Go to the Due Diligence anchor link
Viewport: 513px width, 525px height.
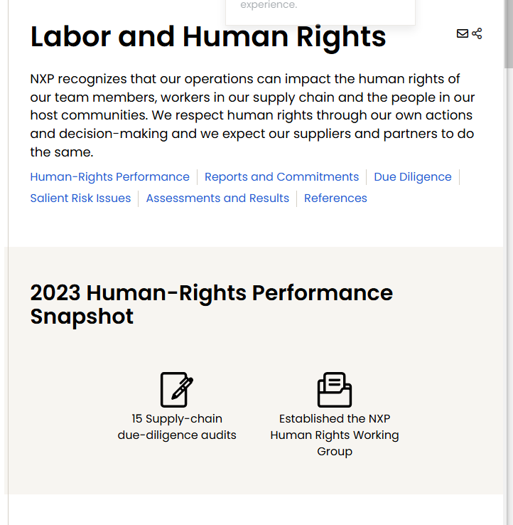(x=413, y=177)
